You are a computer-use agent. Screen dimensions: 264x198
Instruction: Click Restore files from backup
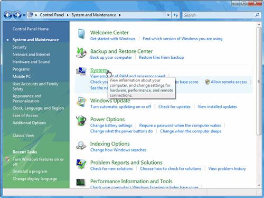[162, 57]
